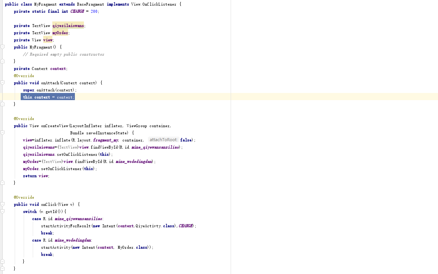Click the fragment_my layout reference
438x274 pixels.
pyautogui.click(x=106, y=140)
